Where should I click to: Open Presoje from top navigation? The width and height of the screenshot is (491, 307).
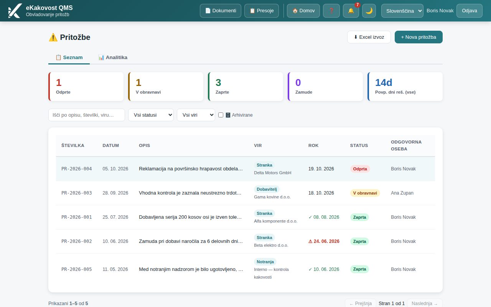click(x=262, y=11)
